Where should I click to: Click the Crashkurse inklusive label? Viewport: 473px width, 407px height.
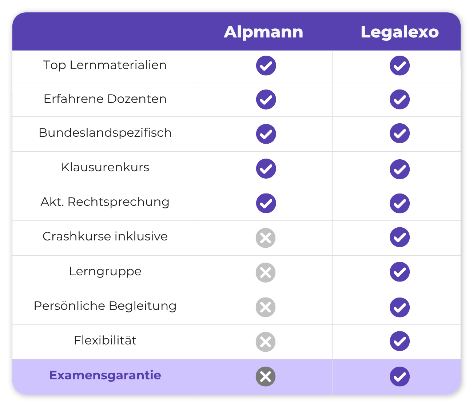coord(105,236)
